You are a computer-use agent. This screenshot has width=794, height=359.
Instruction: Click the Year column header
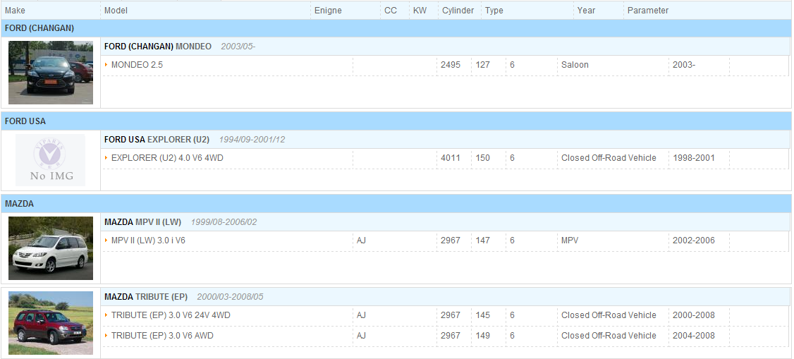[x=587, y=11]
